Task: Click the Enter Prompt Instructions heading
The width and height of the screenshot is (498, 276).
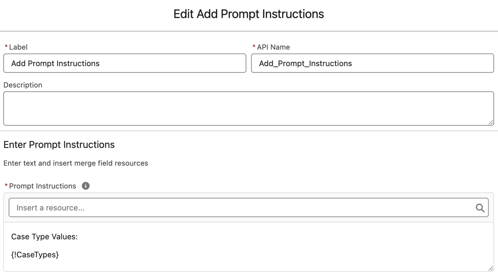Action: click(x=59, y=145)
